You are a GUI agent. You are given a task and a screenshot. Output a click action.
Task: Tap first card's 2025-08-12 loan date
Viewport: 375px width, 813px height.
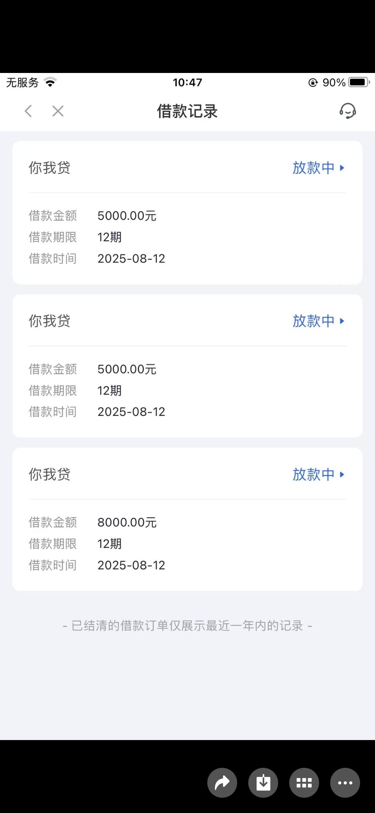tap(131, 259)
